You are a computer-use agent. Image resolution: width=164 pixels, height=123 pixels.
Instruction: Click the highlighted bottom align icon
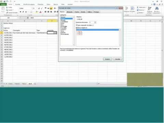coord(51,8)
